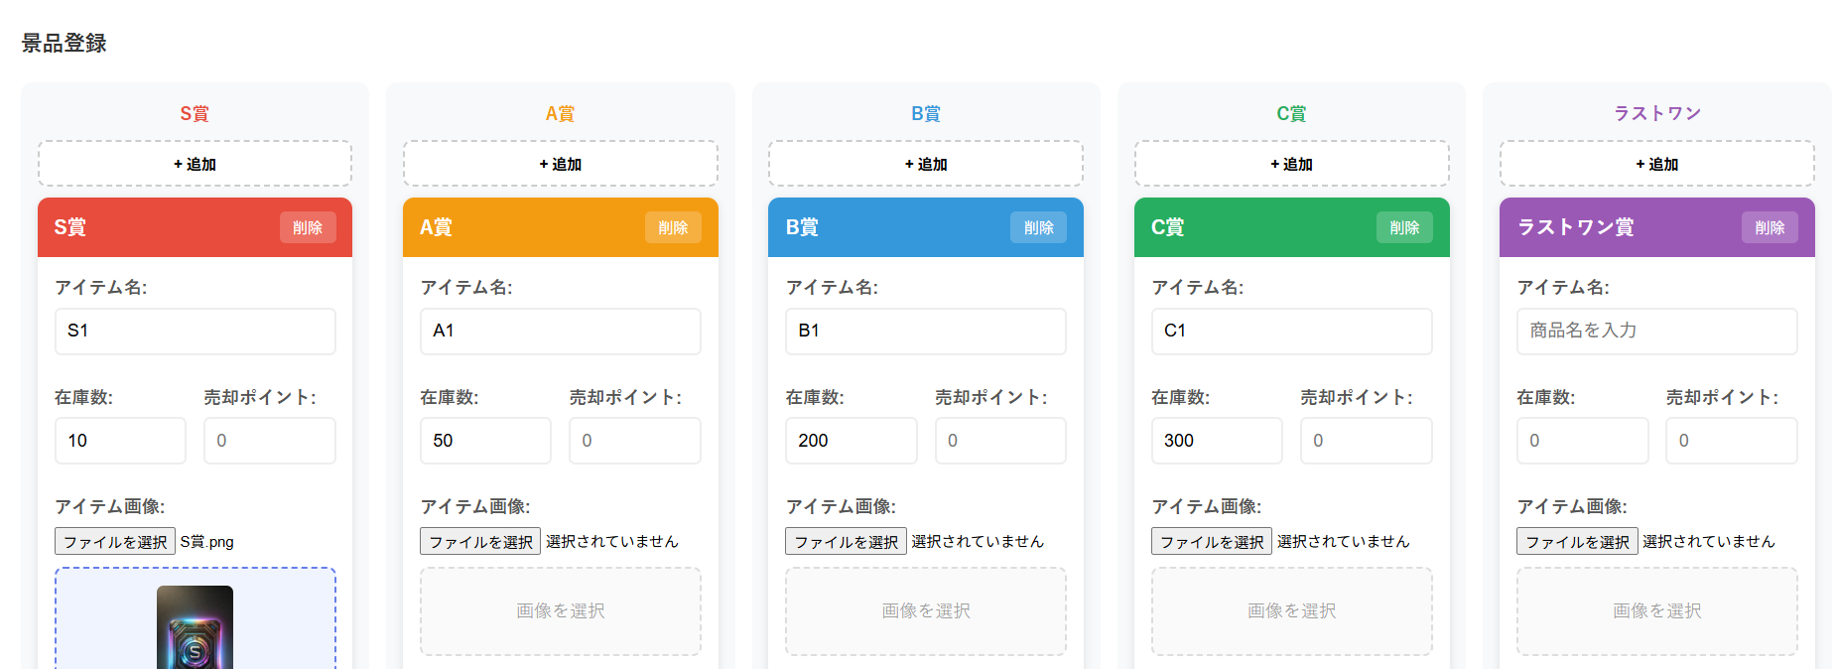Edit the C賞 stock count of 300
1837x669 pixels.
(x=1216, y=441)
